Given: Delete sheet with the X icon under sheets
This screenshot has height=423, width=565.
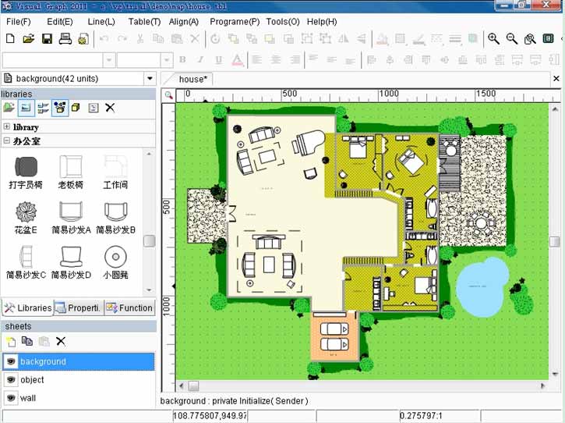Looking at the screenshot, I should tap(61, 341).
